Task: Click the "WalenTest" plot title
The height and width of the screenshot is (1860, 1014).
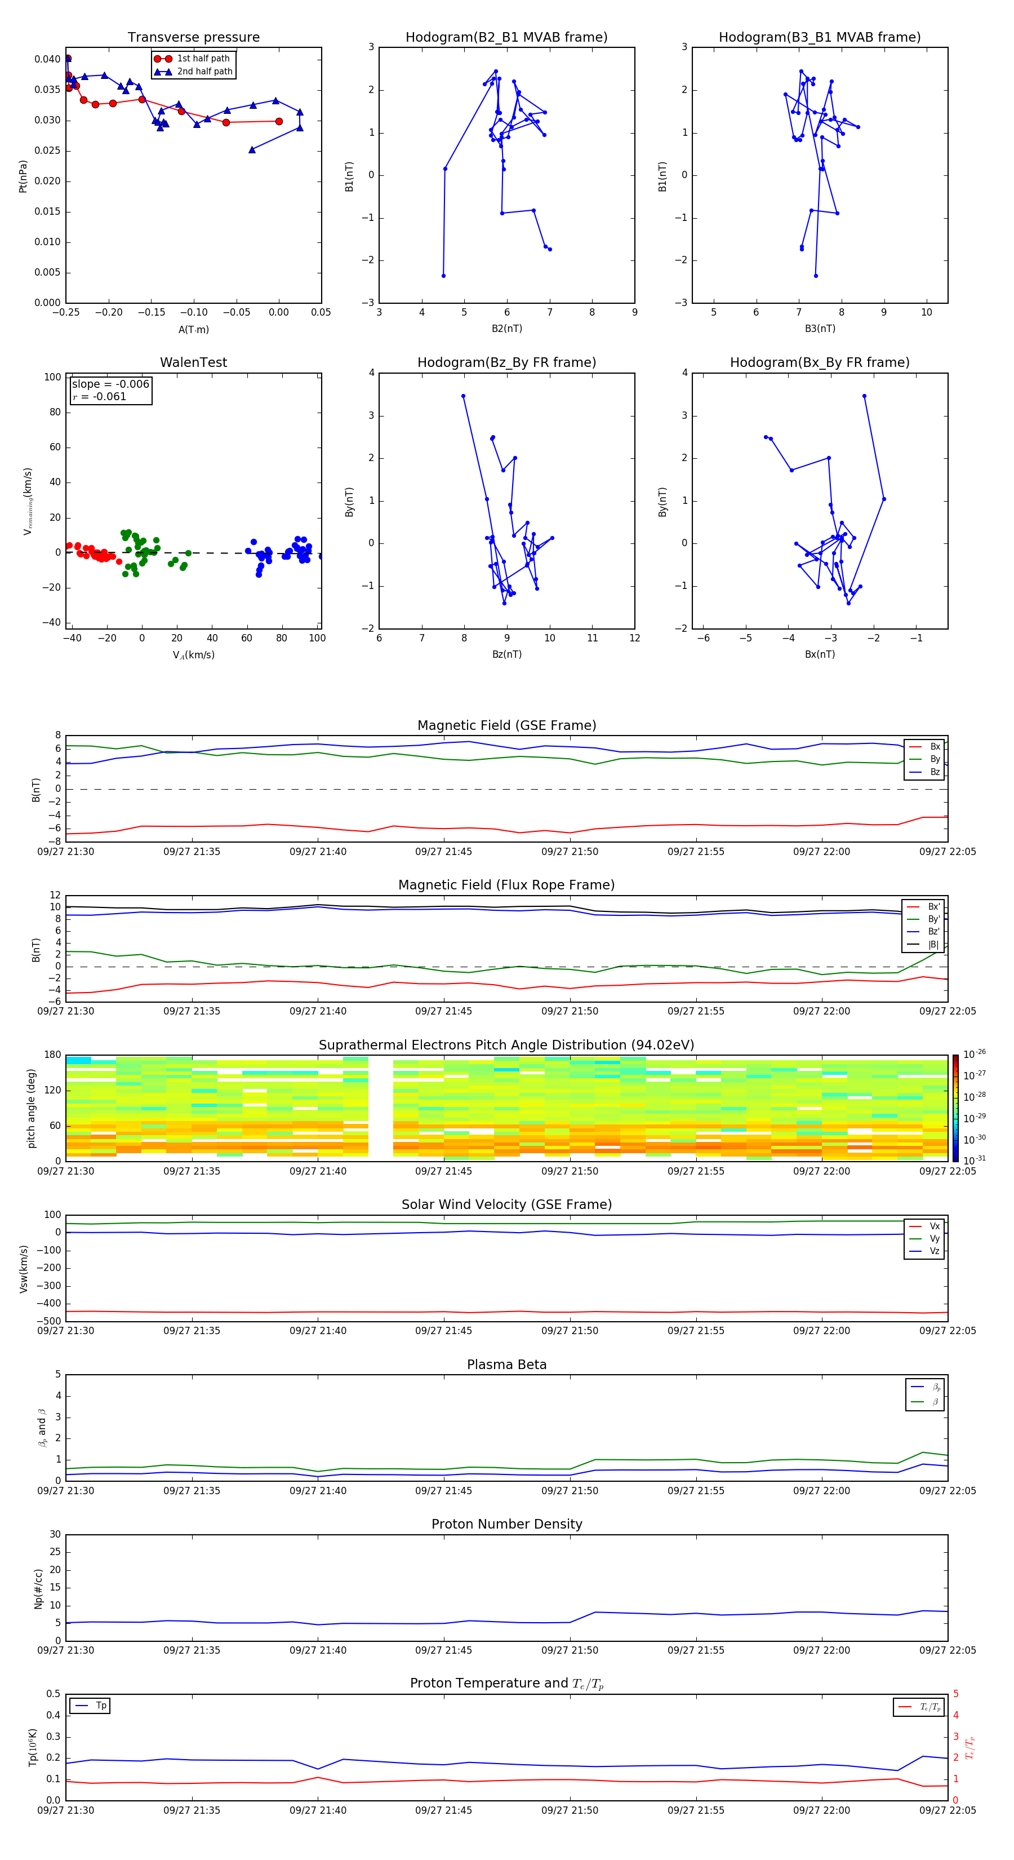Action: tap(193, 362)
